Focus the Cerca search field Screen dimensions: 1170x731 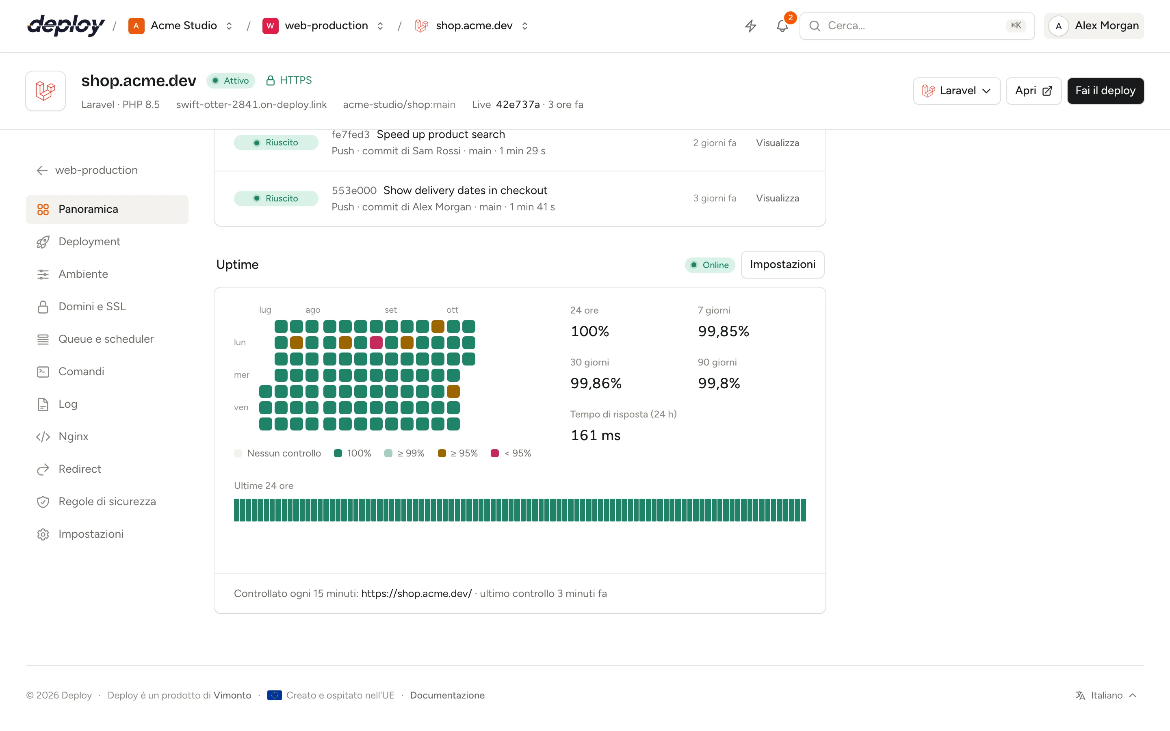point(916,26)
